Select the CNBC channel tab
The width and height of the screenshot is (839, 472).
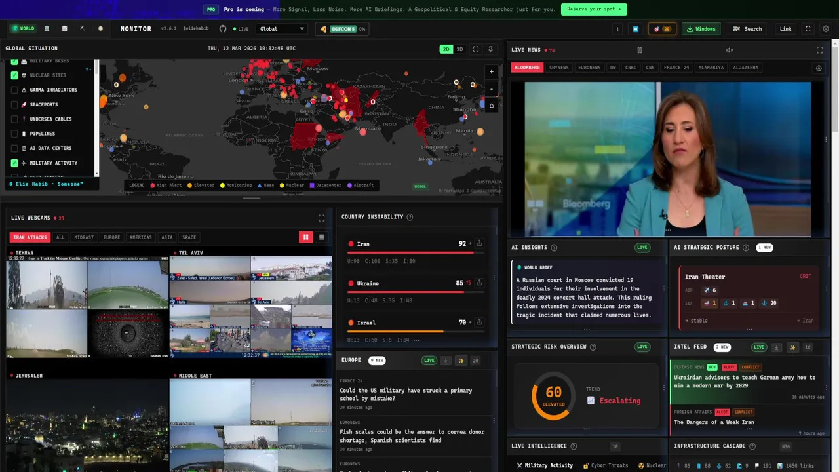(x=631, y=68)
